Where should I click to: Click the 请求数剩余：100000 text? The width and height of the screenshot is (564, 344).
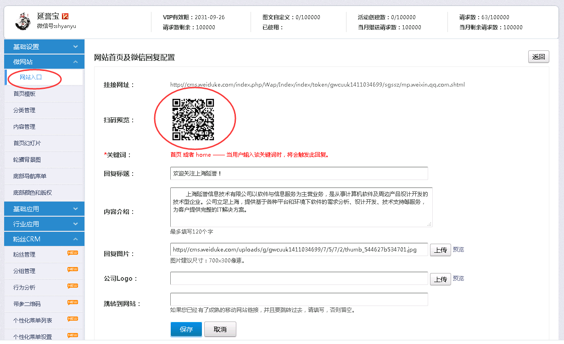point(189,27)
